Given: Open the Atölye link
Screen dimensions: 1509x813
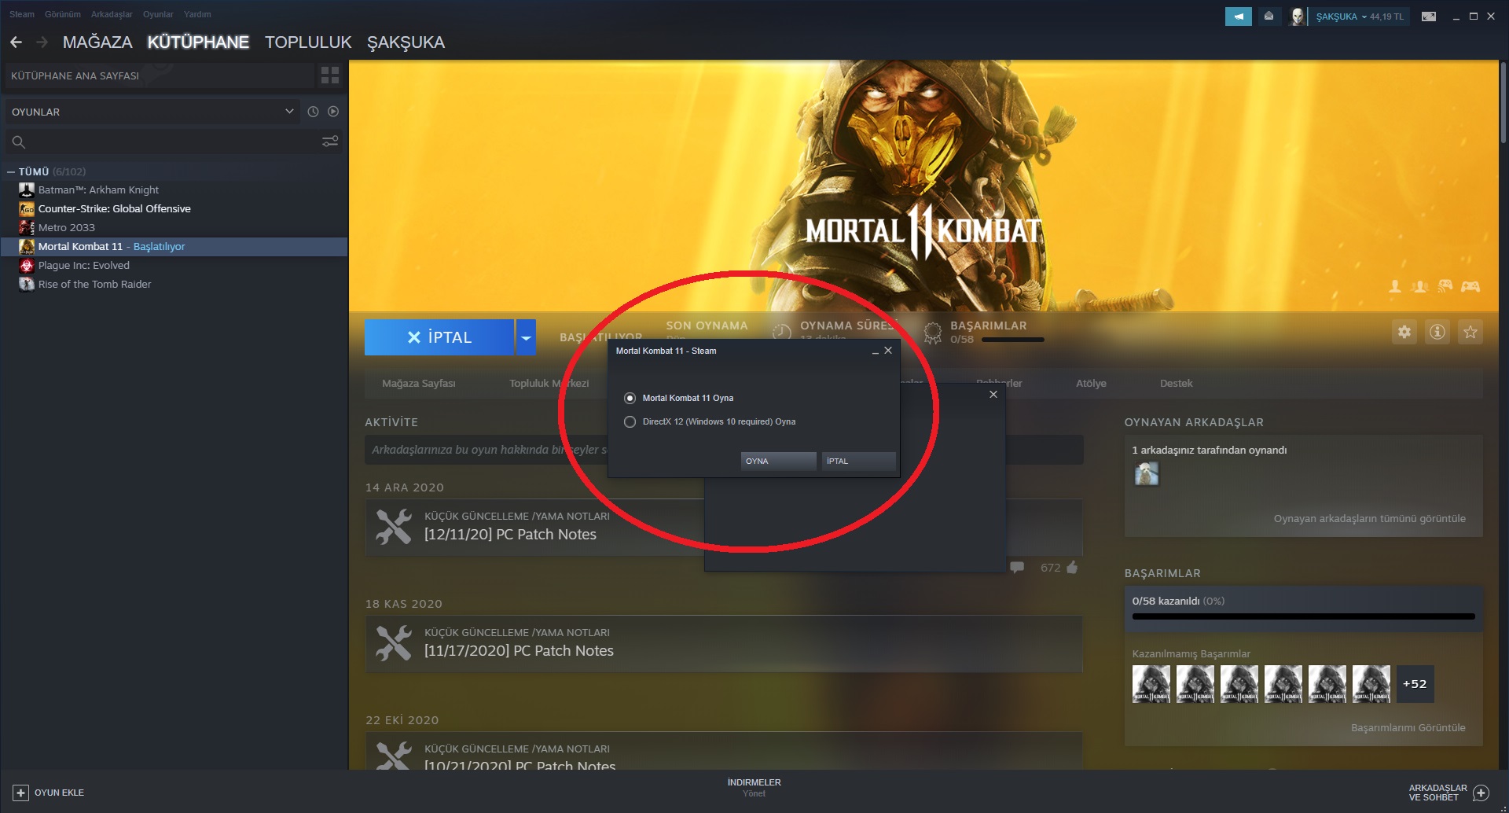Looking at the screenshot, I should coord(1091,384).
